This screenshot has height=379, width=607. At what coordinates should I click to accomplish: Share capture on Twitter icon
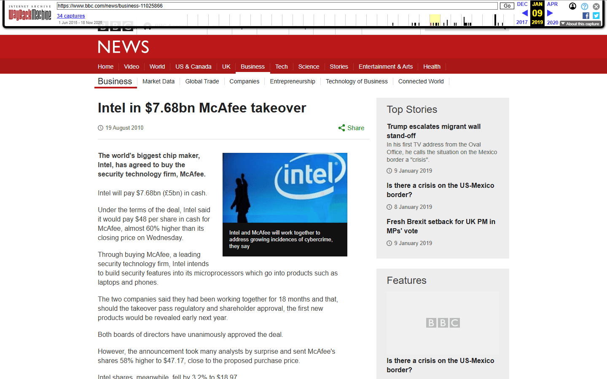(x=596, y=16)
